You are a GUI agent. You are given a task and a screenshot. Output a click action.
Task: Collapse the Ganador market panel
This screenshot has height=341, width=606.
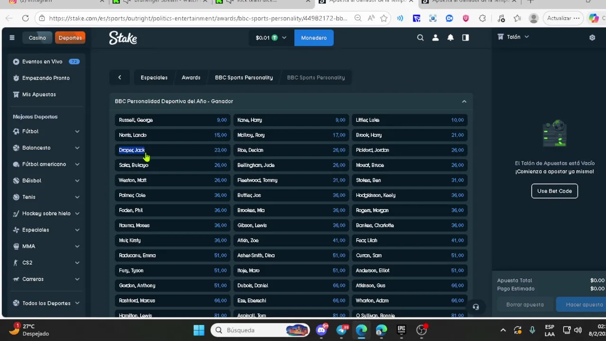pos(464,101)
